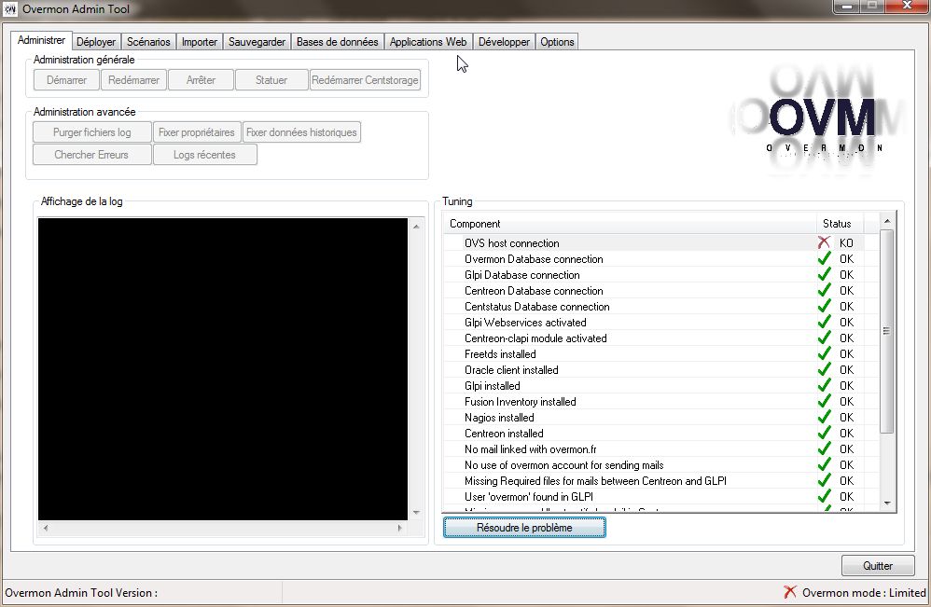Viewport: 931px width, 607px height.
Task: Click Fixer propriétaires button
Action: 197,132
